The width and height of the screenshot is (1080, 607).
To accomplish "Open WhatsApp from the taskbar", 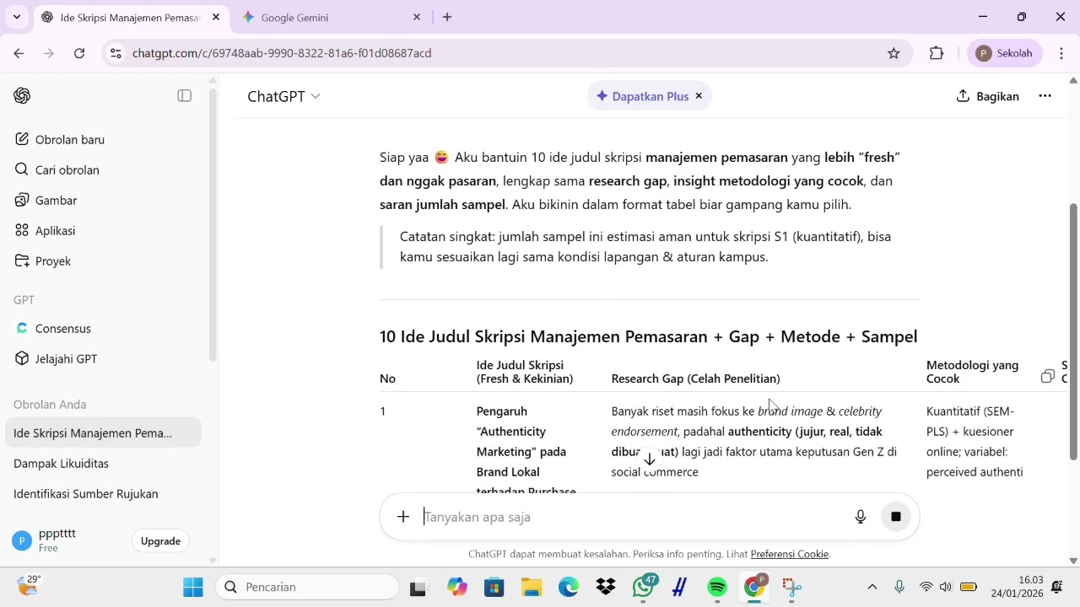I will pyautogui.click(x=644, y=587).
